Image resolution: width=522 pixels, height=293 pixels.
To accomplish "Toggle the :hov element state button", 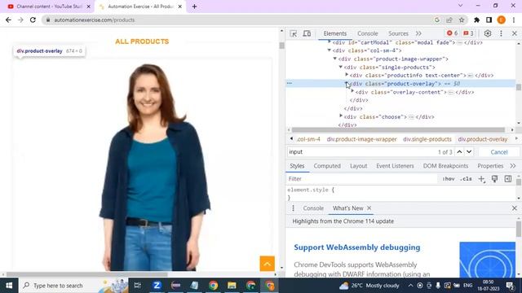I will pos(449,179).
